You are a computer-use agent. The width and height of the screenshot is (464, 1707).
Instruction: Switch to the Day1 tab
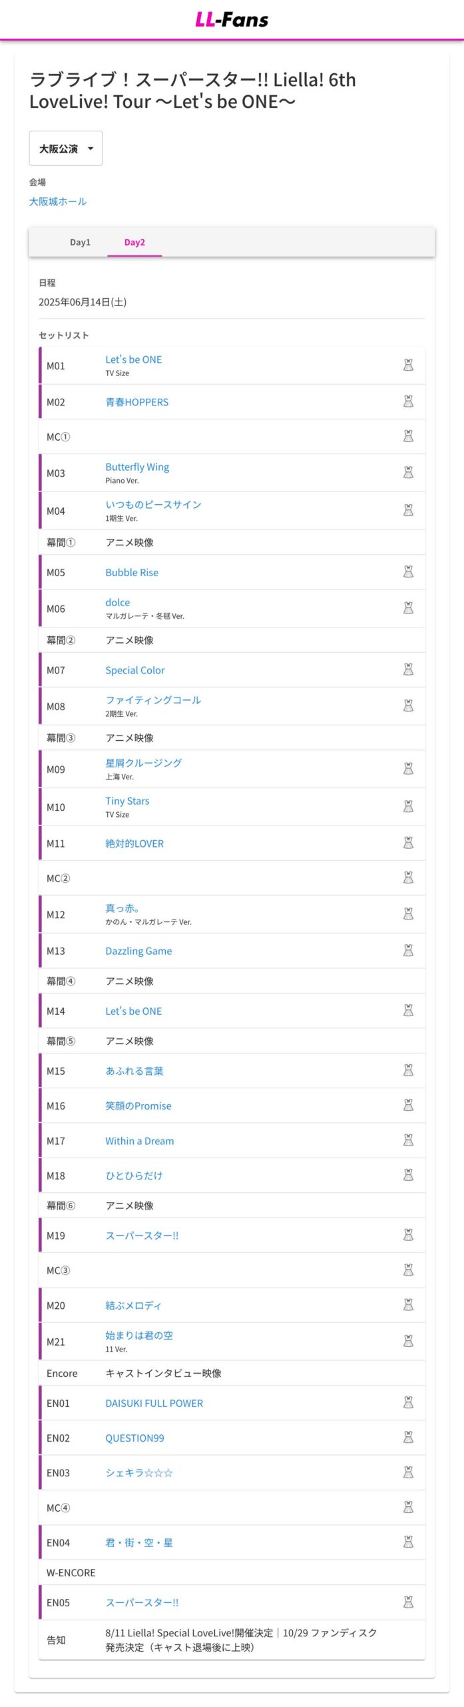click(x=80, y=242)
